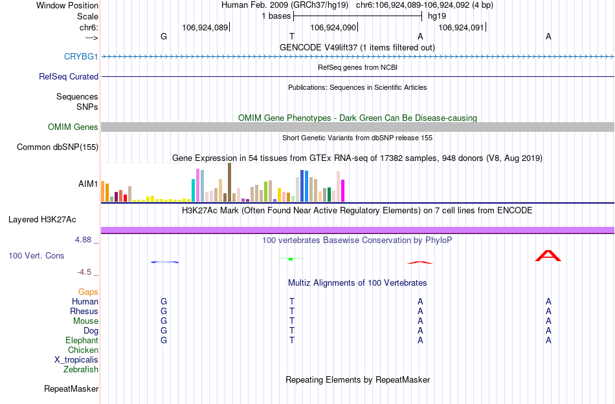Select the Mouse species label
This screenshot has width=615, height=404.
(x=85, y=321)
